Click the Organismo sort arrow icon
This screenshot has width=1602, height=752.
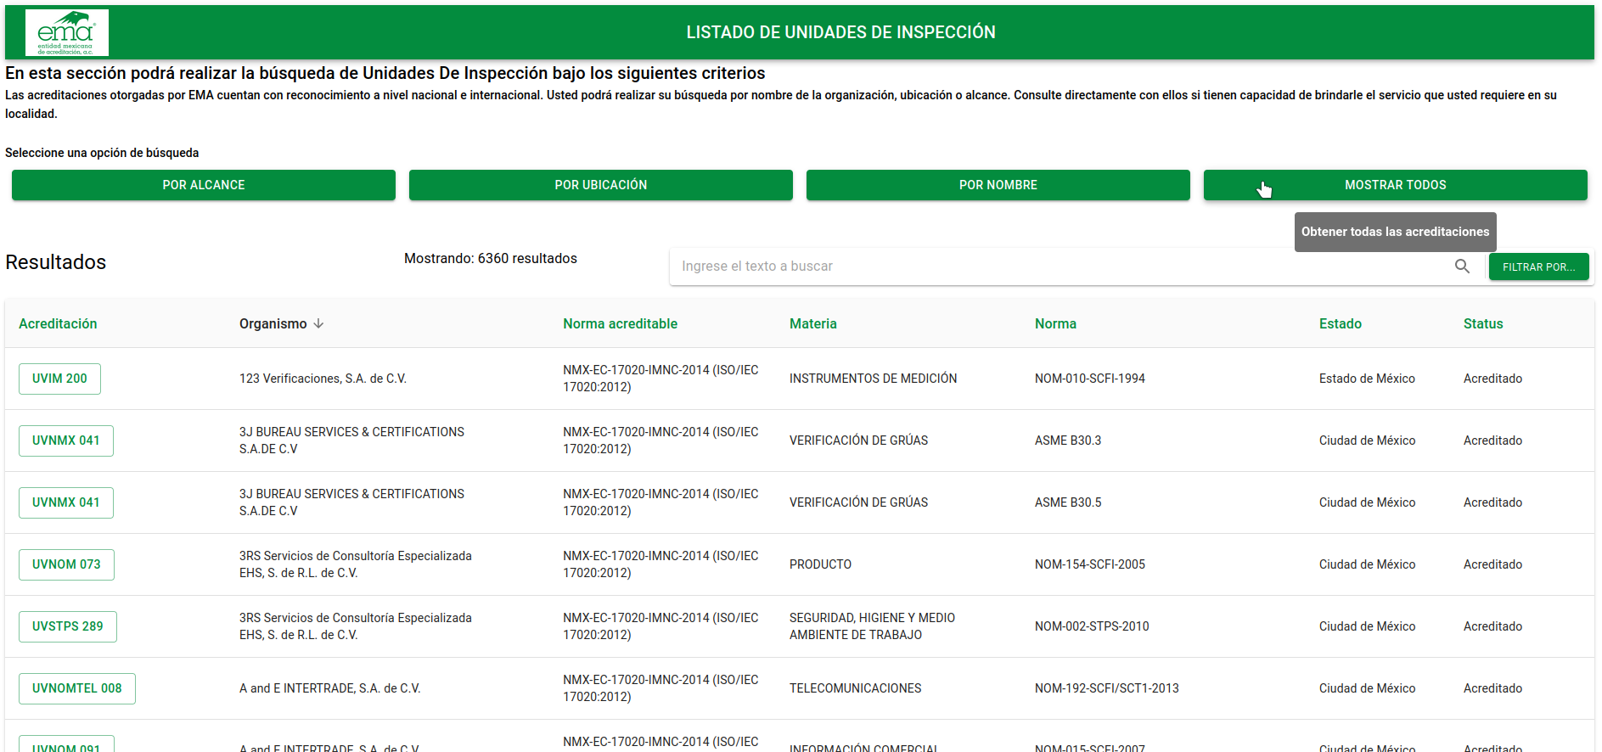point(318,323)
